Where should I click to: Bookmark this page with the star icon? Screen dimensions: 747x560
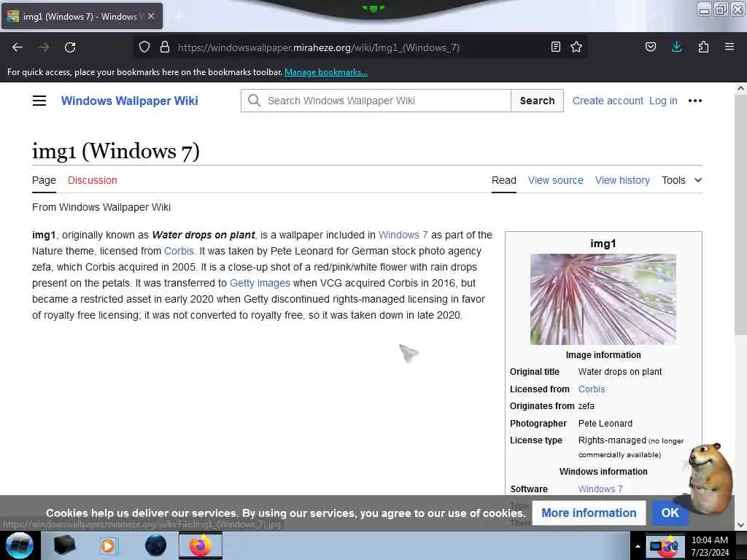pyautogui.click(x=576, y=47)
